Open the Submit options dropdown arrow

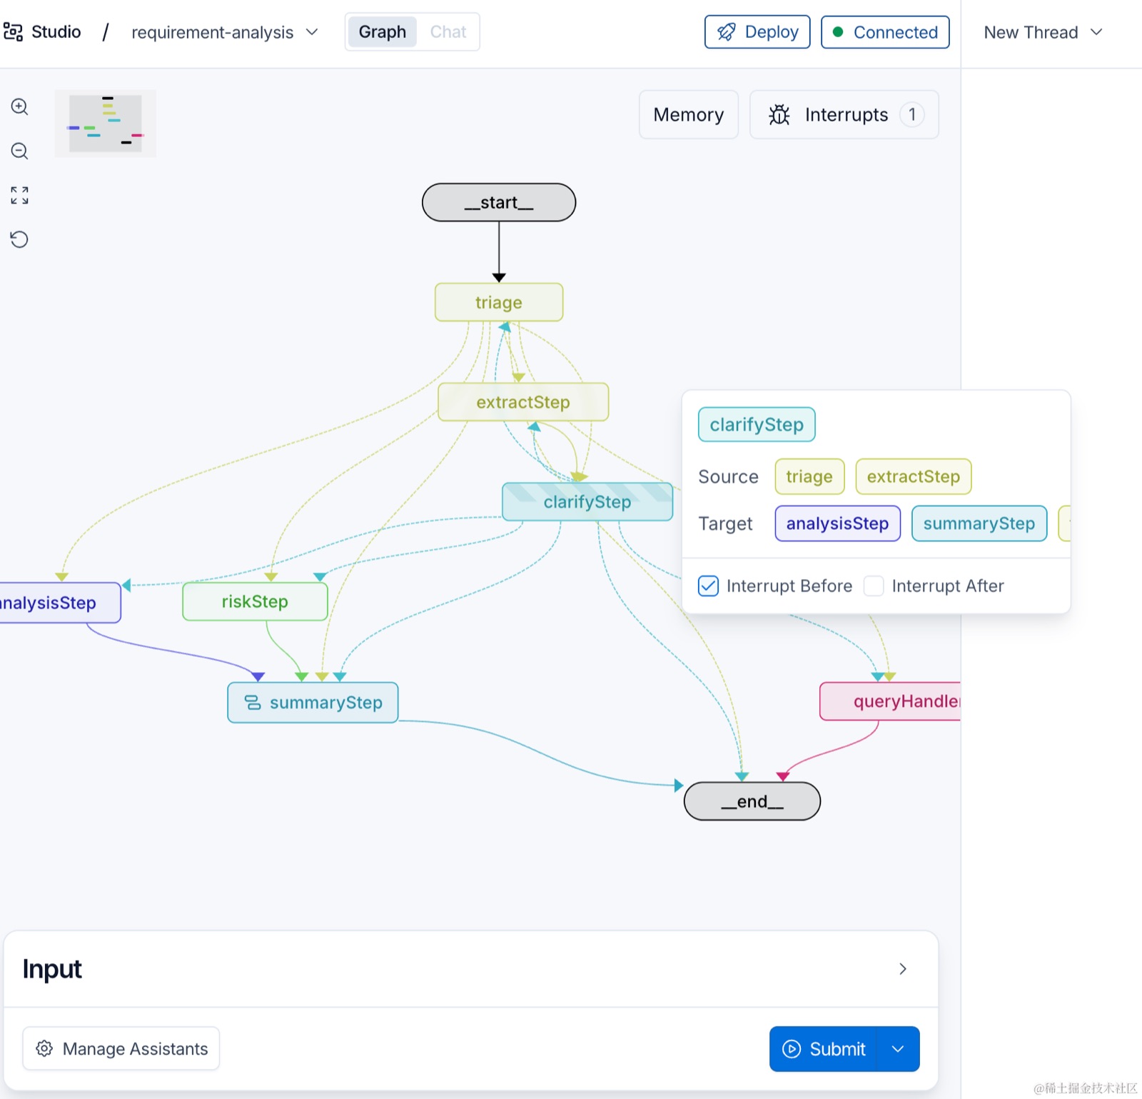899,1049
